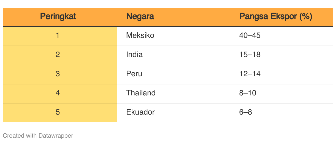Select the rank 5 cell

pyautogui.click(x=60, y=113)
